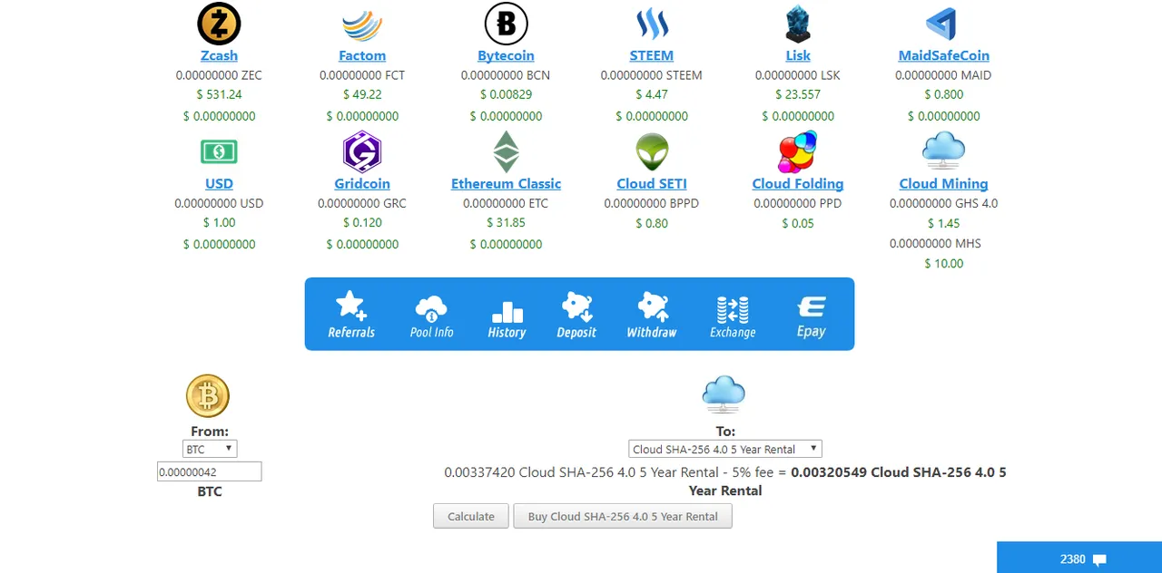Click the Cloud SETI alien icon
The width and height of the screenshot is (1162, 573).
click(652, 151)
